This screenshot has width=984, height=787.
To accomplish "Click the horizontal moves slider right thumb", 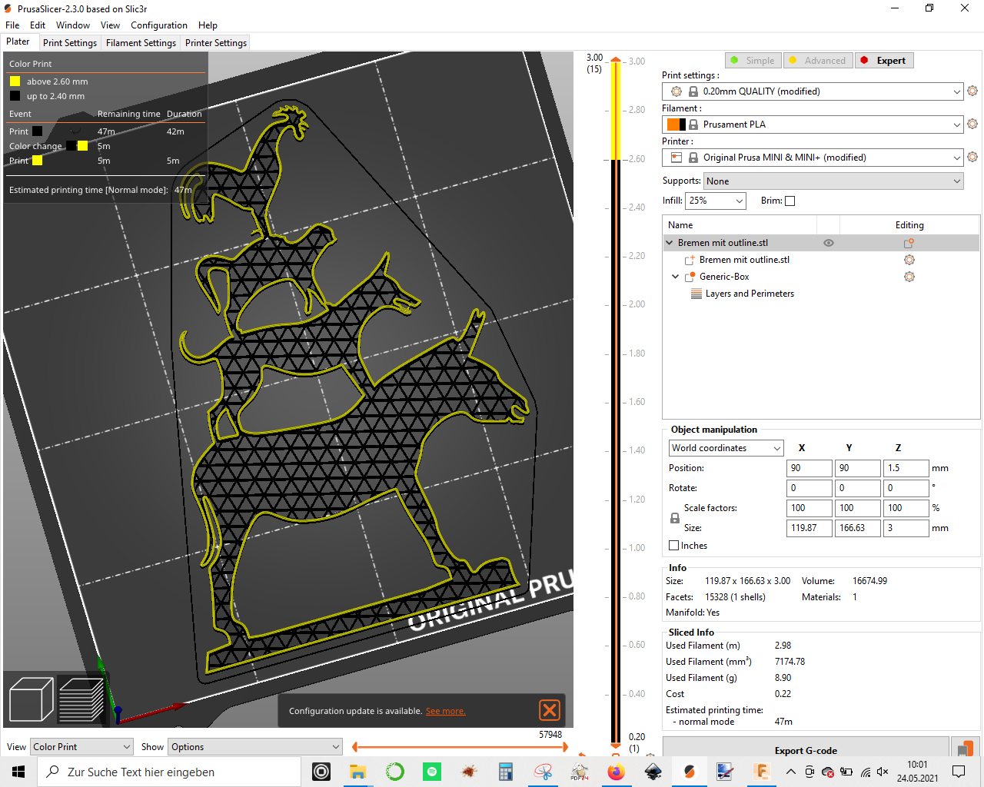I will coord(565,746).
